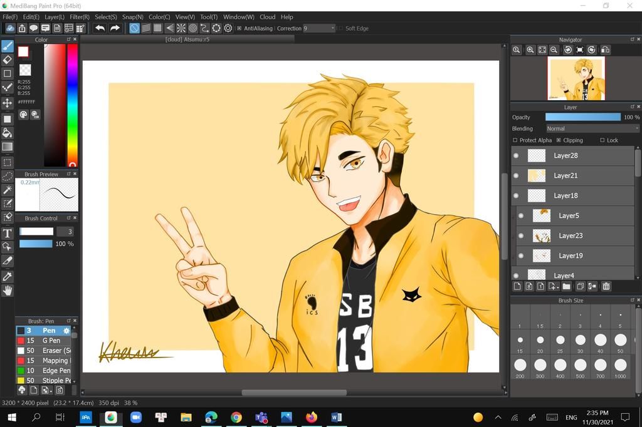The image size is (642, 427).
Task: Open the Snap menu
Action: pos(133,17)
